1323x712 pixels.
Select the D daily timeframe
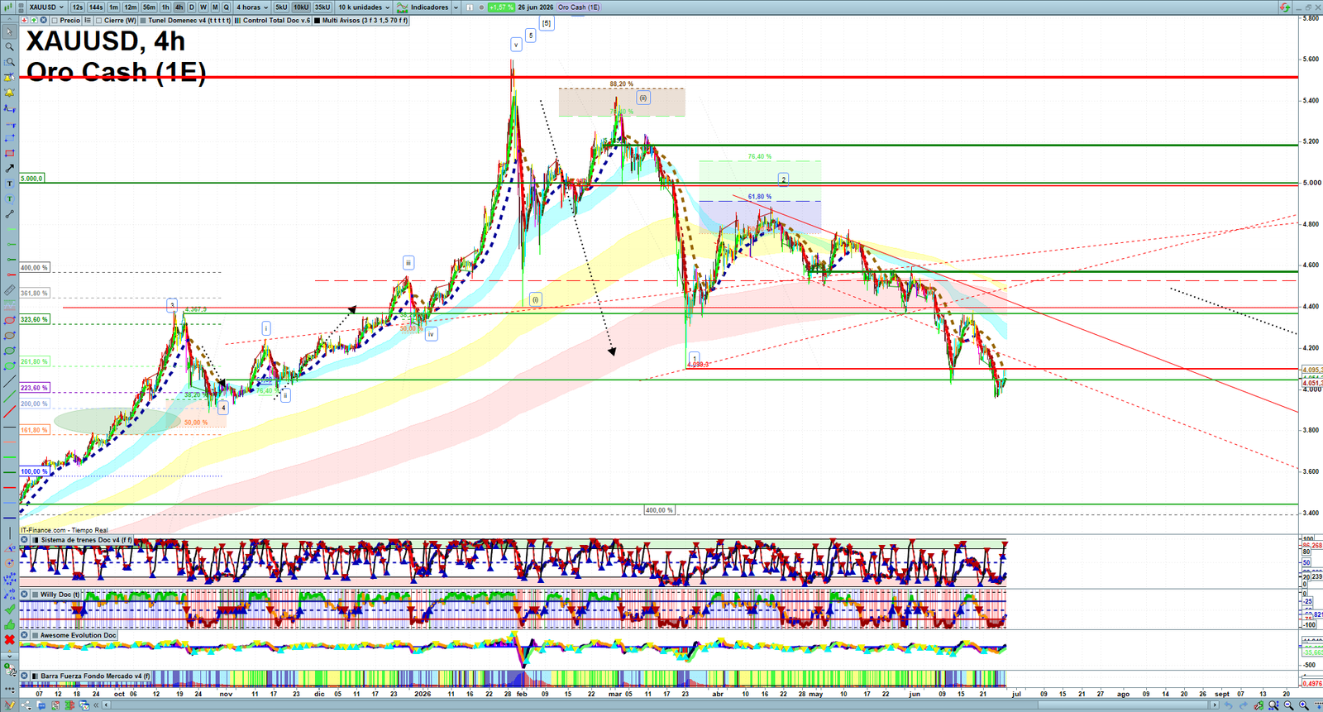pyautogui.click(x=191, y=7)
